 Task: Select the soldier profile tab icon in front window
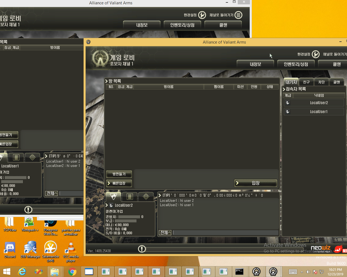(113, 196)
